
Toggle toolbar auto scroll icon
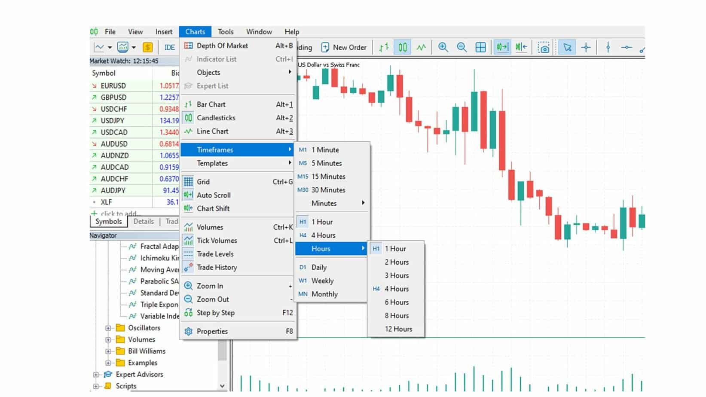[x=502, y=47]
